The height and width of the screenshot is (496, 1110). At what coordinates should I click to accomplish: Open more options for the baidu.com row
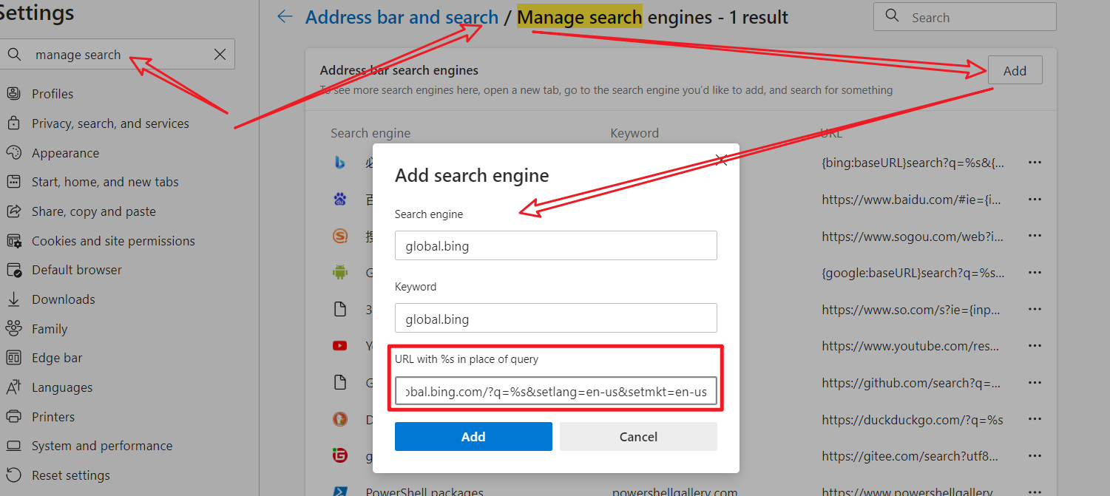click(1035, 199)
